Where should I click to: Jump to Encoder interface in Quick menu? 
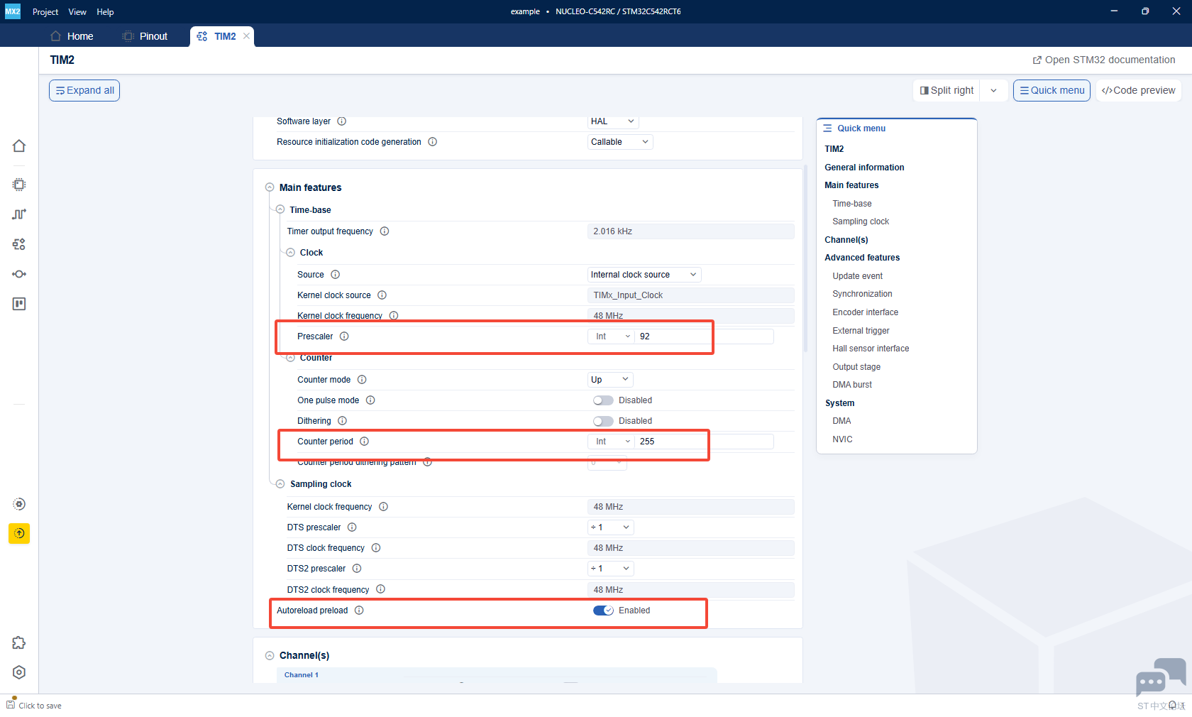(x=865, y=312)
